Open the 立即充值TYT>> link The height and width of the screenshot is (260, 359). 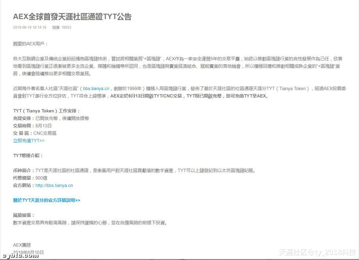click(29, 140)
